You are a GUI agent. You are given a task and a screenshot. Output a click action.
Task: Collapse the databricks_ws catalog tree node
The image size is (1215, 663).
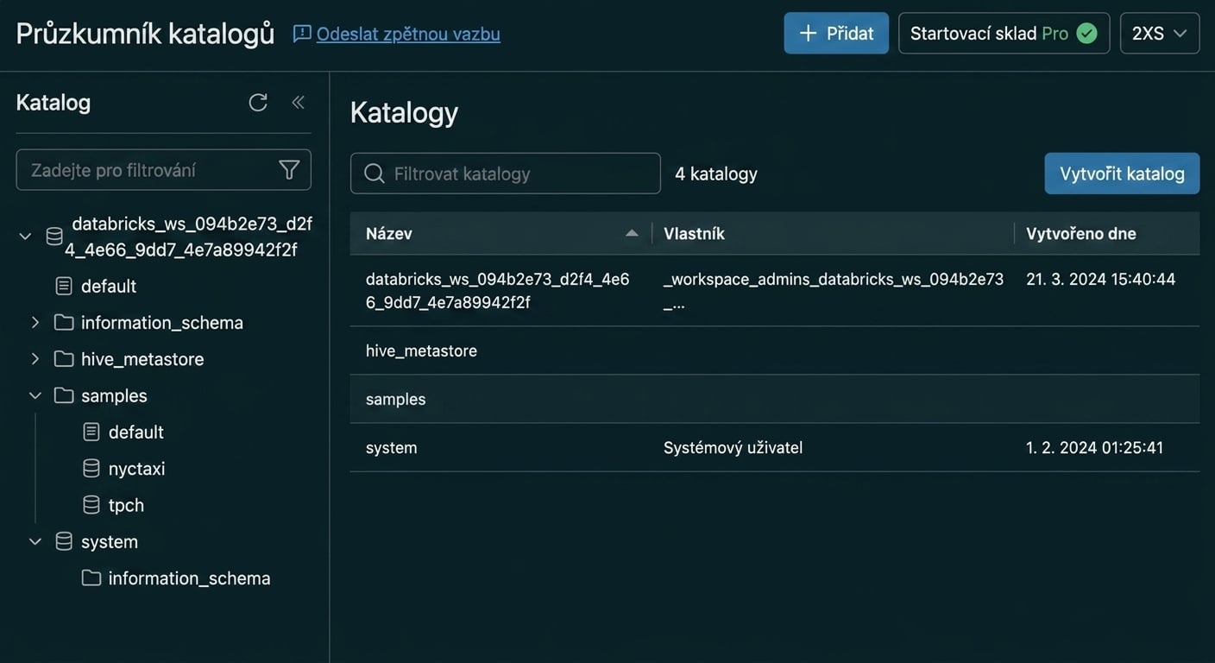(25, 237)
